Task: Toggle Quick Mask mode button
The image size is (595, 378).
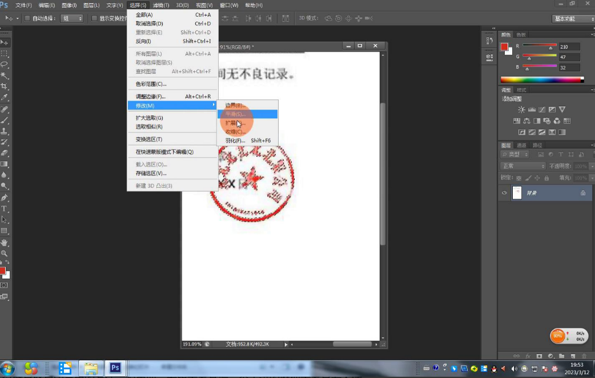Action: [x=4, y=285]
